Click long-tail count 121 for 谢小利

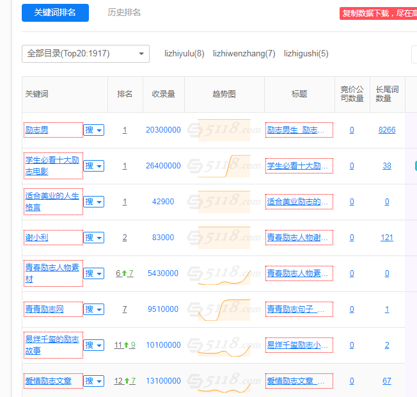click(x=386, y=238)
